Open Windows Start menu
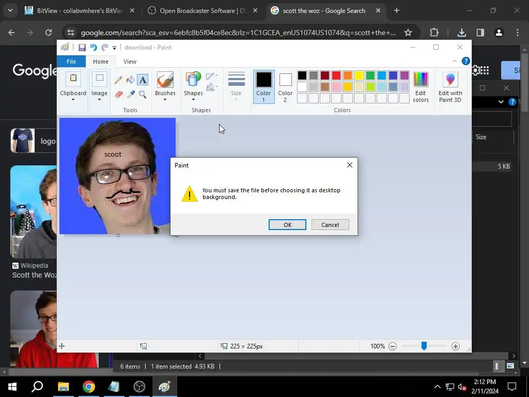529x397 pixels. click(12, 387)
